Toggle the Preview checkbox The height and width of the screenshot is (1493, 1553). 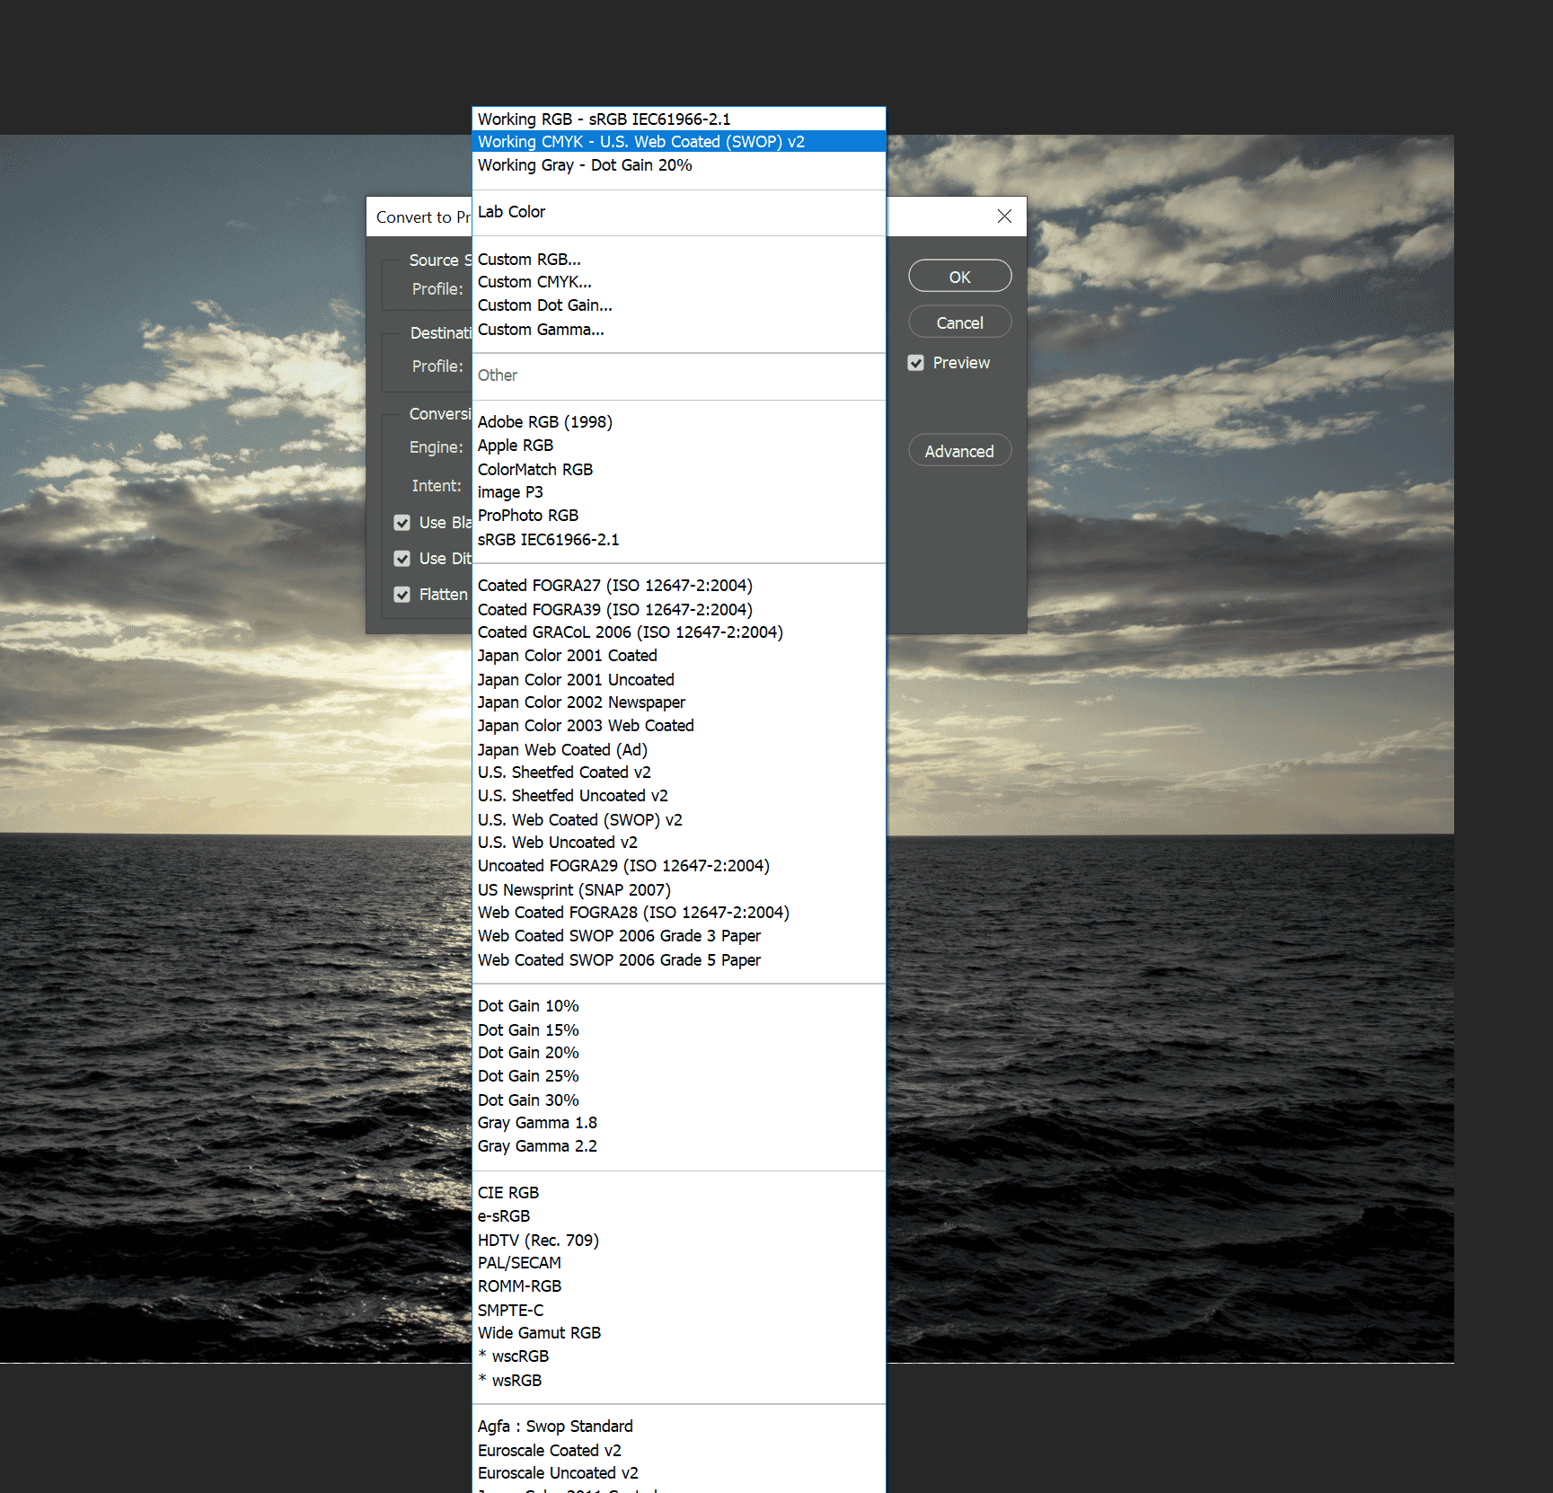916,363
